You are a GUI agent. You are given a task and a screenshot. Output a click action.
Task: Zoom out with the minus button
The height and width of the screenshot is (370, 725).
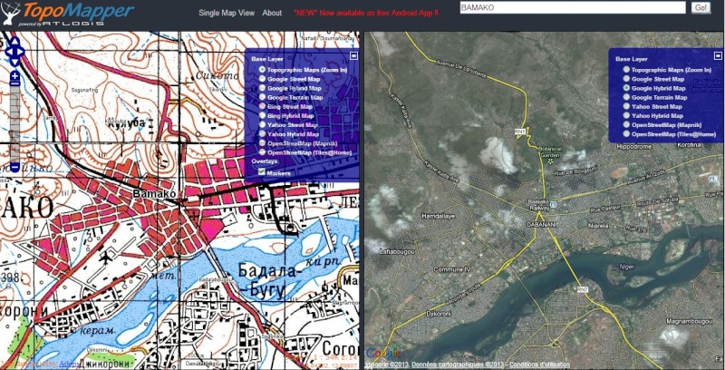tap(14, 168)
